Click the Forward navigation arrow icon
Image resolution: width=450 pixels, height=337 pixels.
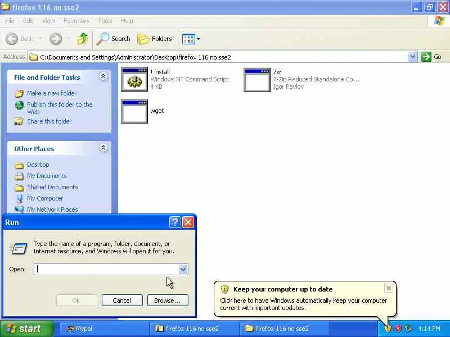56,39
